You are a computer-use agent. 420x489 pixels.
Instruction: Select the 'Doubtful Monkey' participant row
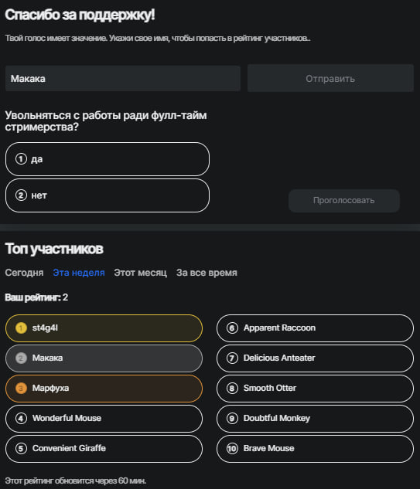click(x=315, y=418)
